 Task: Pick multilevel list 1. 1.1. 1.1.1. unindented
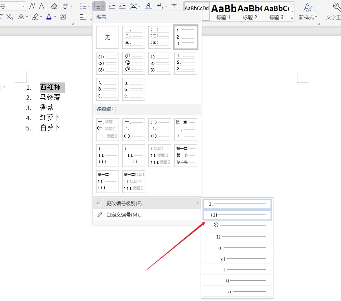[x=108, y=156]
